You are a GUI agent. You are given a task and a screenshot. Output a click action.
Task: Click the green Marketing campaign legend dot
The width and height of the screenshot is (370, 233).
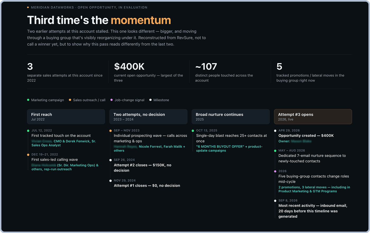pos(28,100)
